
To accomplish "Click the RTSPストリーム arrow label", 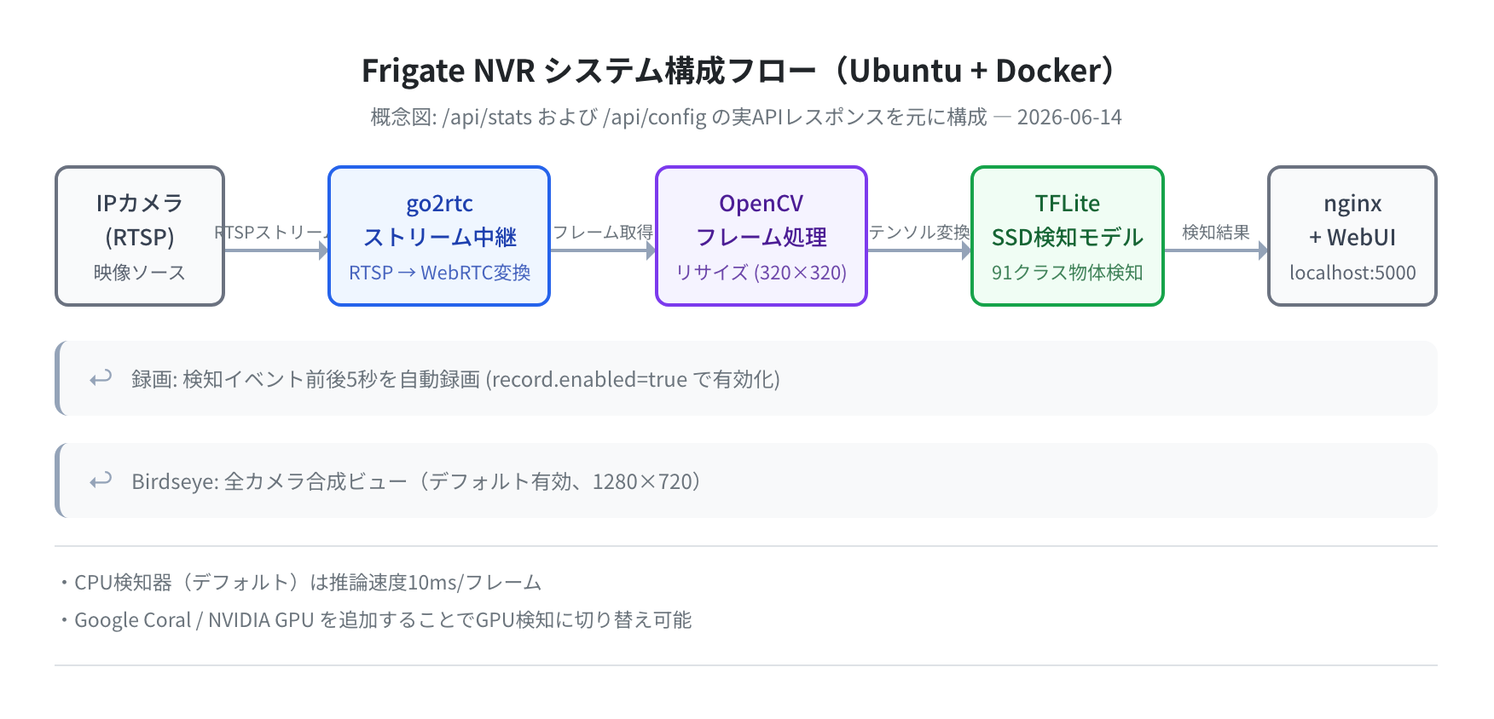I will click(x=271, y=233).
